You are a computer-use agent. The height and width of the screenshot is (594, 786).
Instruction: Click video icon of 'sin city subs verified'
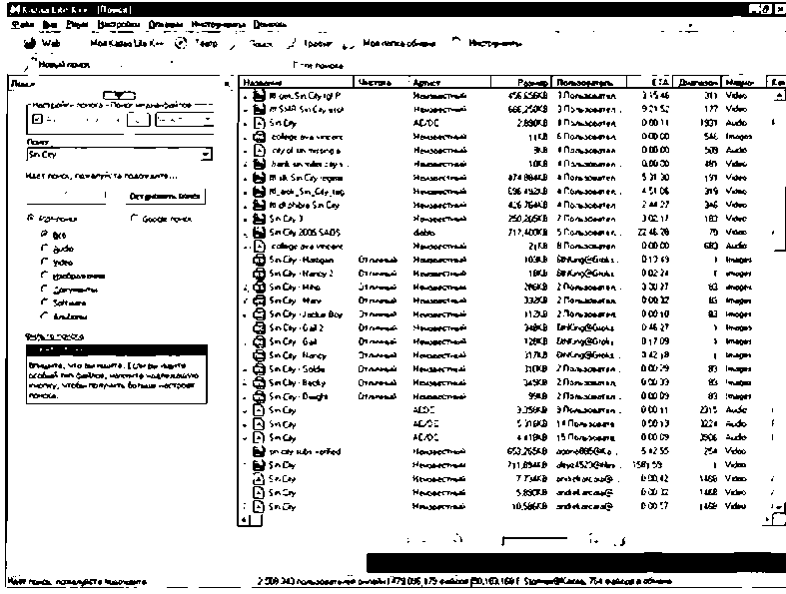tap(259, 451)
